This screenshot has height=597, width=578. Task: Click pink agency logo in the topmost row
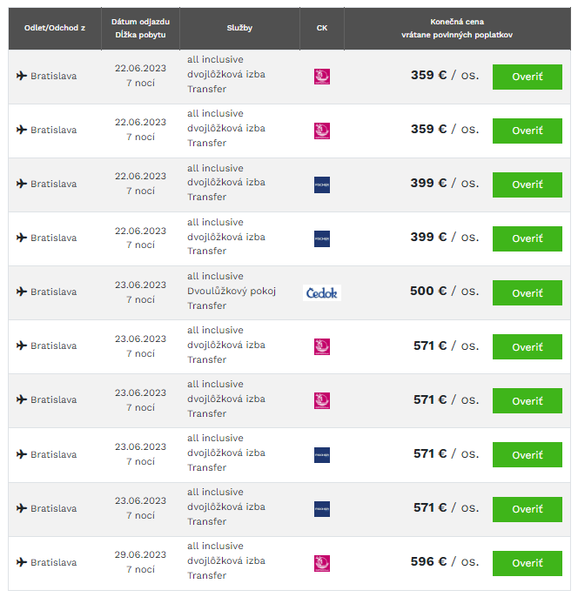point(322,77)
